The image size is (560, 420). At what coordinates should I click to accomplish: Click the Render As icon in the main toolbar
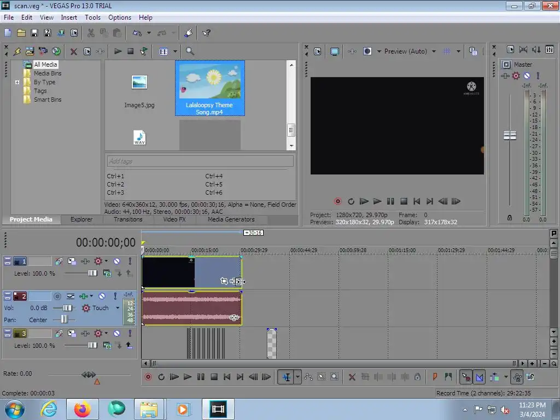pos(61,33)
